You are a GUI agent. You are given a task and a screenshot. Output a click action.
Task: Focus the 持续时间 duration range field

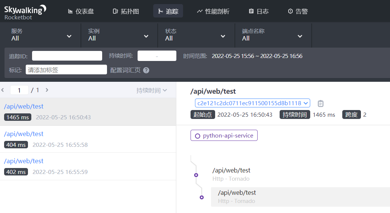tap(157, 56)
